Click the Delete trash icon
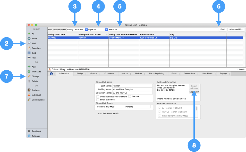Image resolution: width=246 pixels, height=152 pixels. [x=29, y=81]
